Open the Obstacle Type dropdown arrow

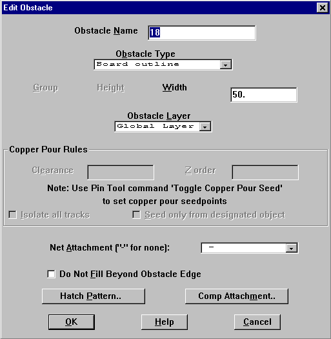(x=226, y=65)
